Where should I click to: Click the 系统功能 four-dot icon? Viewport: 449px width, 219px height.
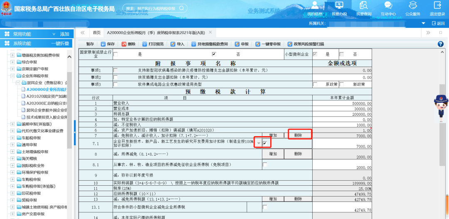tap(7, 44)
